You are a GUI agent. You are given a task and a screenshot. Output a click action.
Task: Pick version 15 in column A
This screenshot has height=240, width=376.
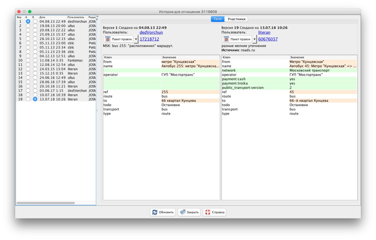[28, 82]
